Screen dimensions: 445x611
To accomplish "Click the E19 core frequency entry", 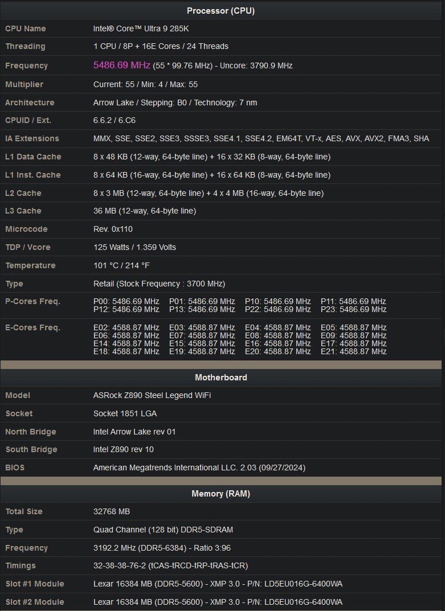I will tap(202, 351).
